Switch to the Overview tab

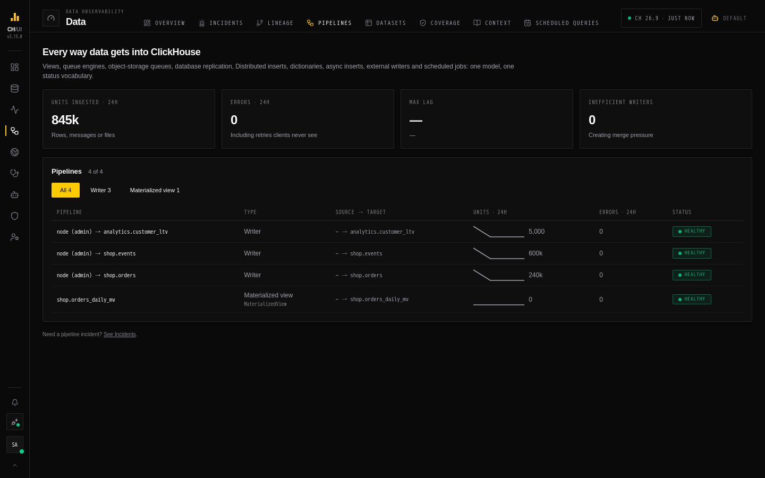click(x=164, y=23)
